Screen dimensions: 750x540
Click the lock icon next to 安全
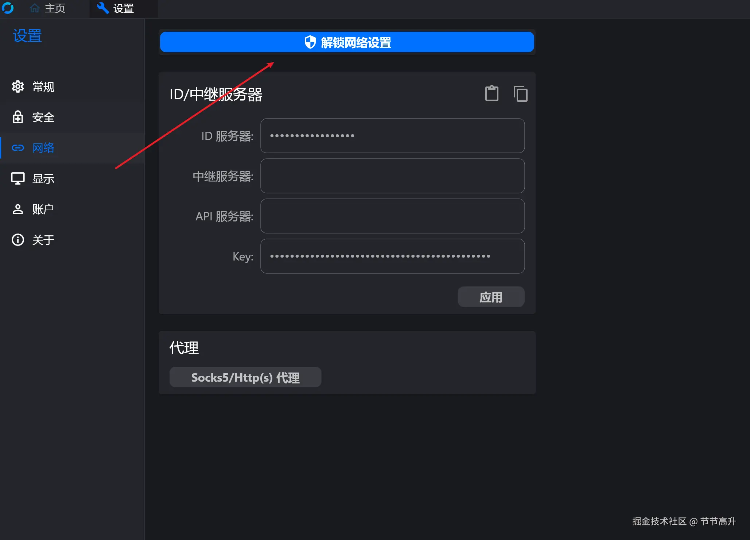pos(18,117)
